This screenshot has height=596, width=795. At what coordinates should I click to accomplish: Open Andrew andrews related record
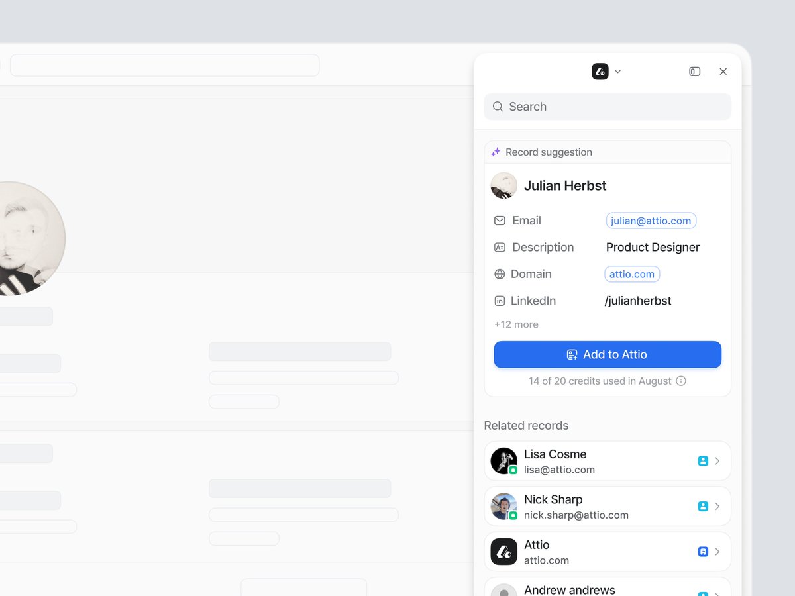click(x=608, y=587)
